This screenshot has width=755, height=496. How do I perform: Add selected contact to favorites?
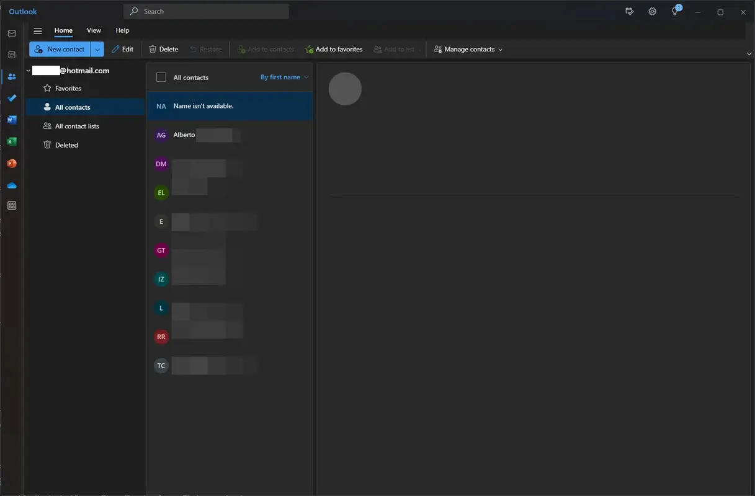click(333, 49)
